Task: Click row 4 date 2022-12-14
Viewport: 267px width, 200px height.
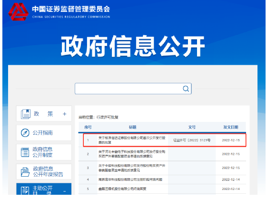Action: pos(231,180)
